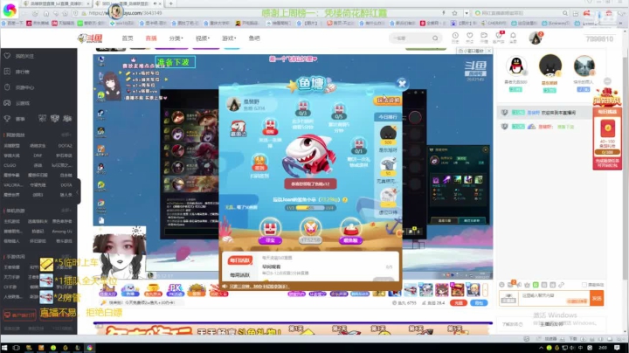Click the PK activity icon
Viewport: 629px width, 353px height.
pos(175,290)
